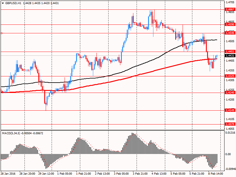Select the OHLC values 1.4428 1.4435 1.4420 1.4431

click(41, 3)
